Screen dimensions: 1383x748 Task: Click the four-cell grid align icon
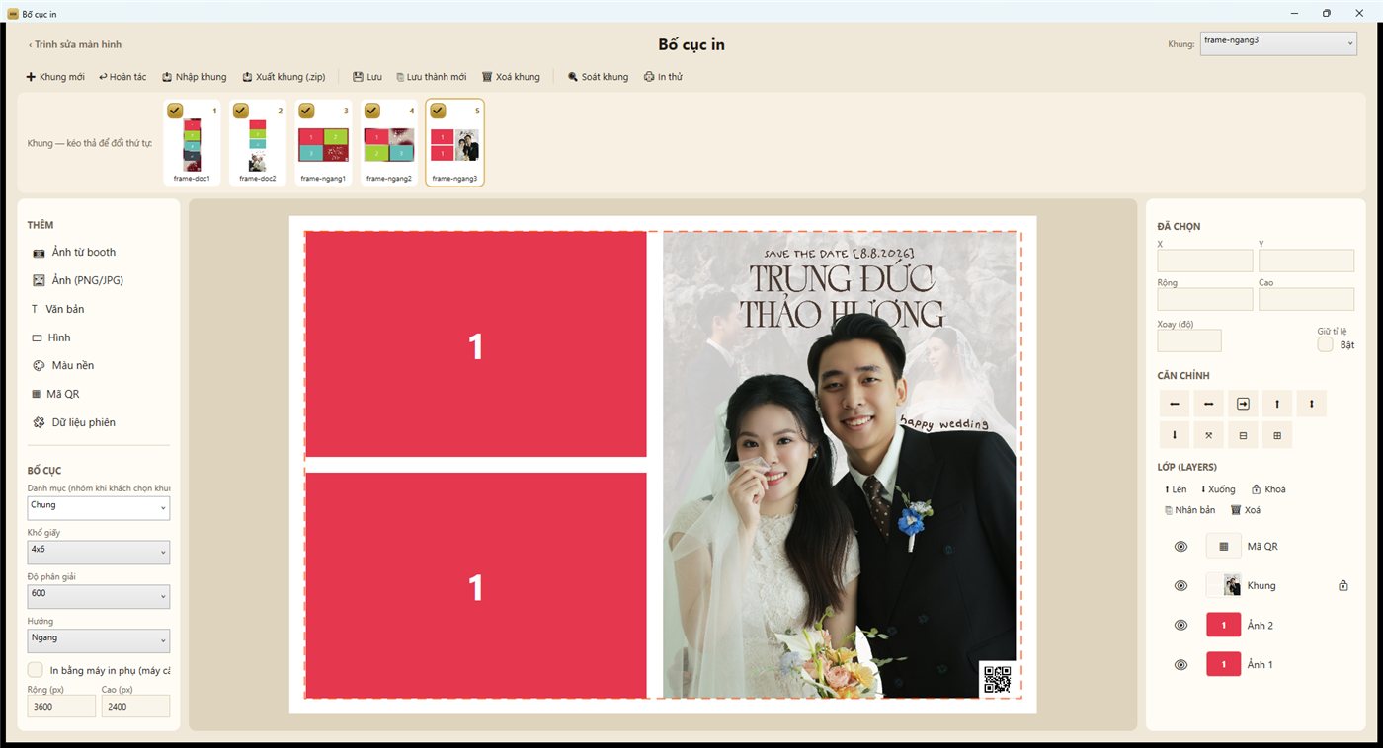pos(1277,435)
